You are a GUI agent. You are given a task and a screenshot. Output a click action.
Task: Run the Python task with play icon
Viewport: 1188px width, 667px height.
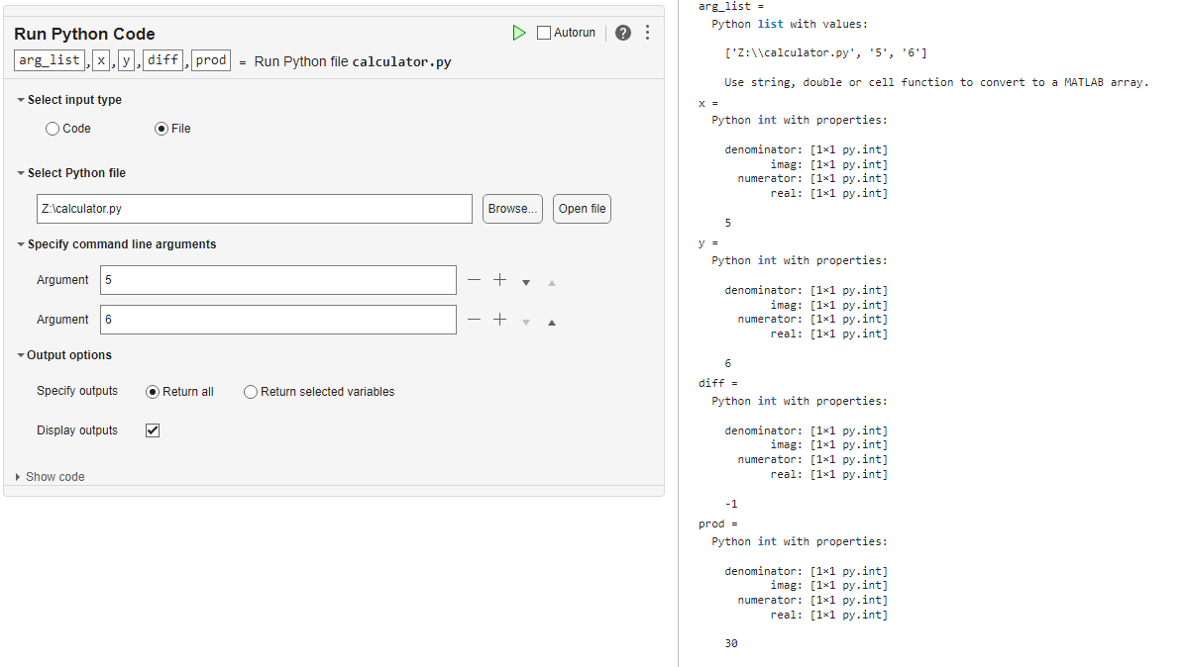pyautogui.click(x=519, y=33)
